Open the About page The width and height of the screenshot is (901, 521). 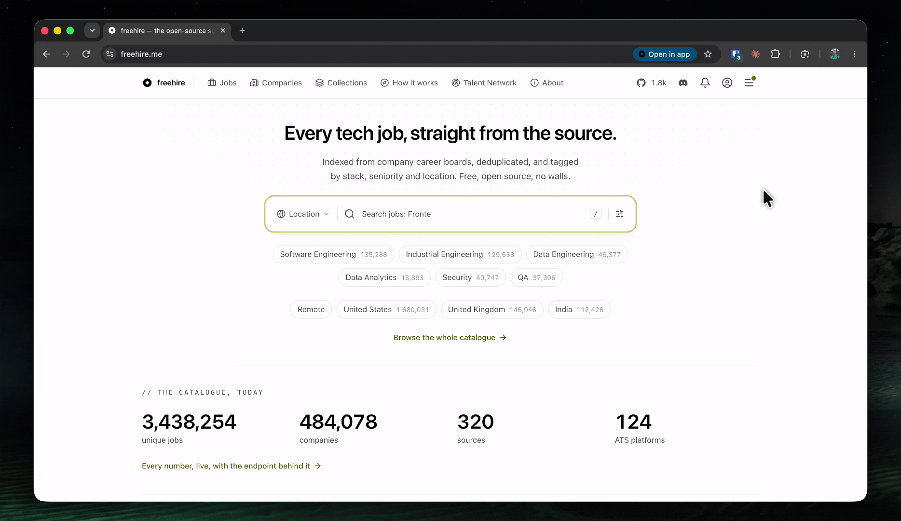[x=547, y=83]
